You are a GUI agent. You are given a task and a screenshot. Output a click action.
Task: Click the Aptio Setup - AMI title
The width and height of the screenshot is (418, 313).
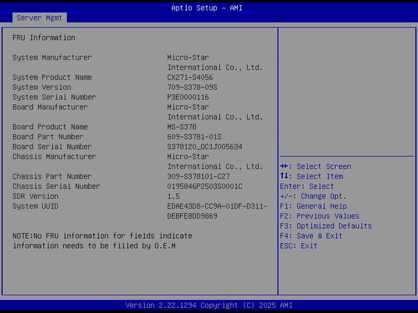pos(207,8)
